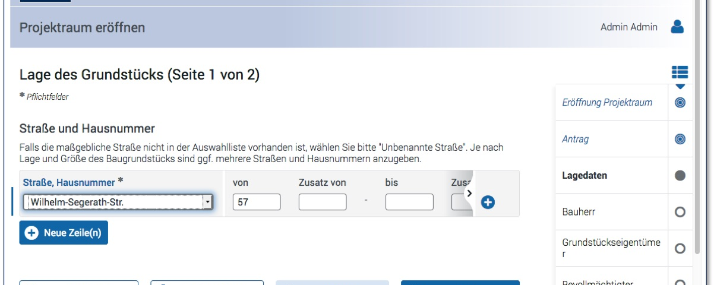Click the plus icon in the street row

coord(488,202)
